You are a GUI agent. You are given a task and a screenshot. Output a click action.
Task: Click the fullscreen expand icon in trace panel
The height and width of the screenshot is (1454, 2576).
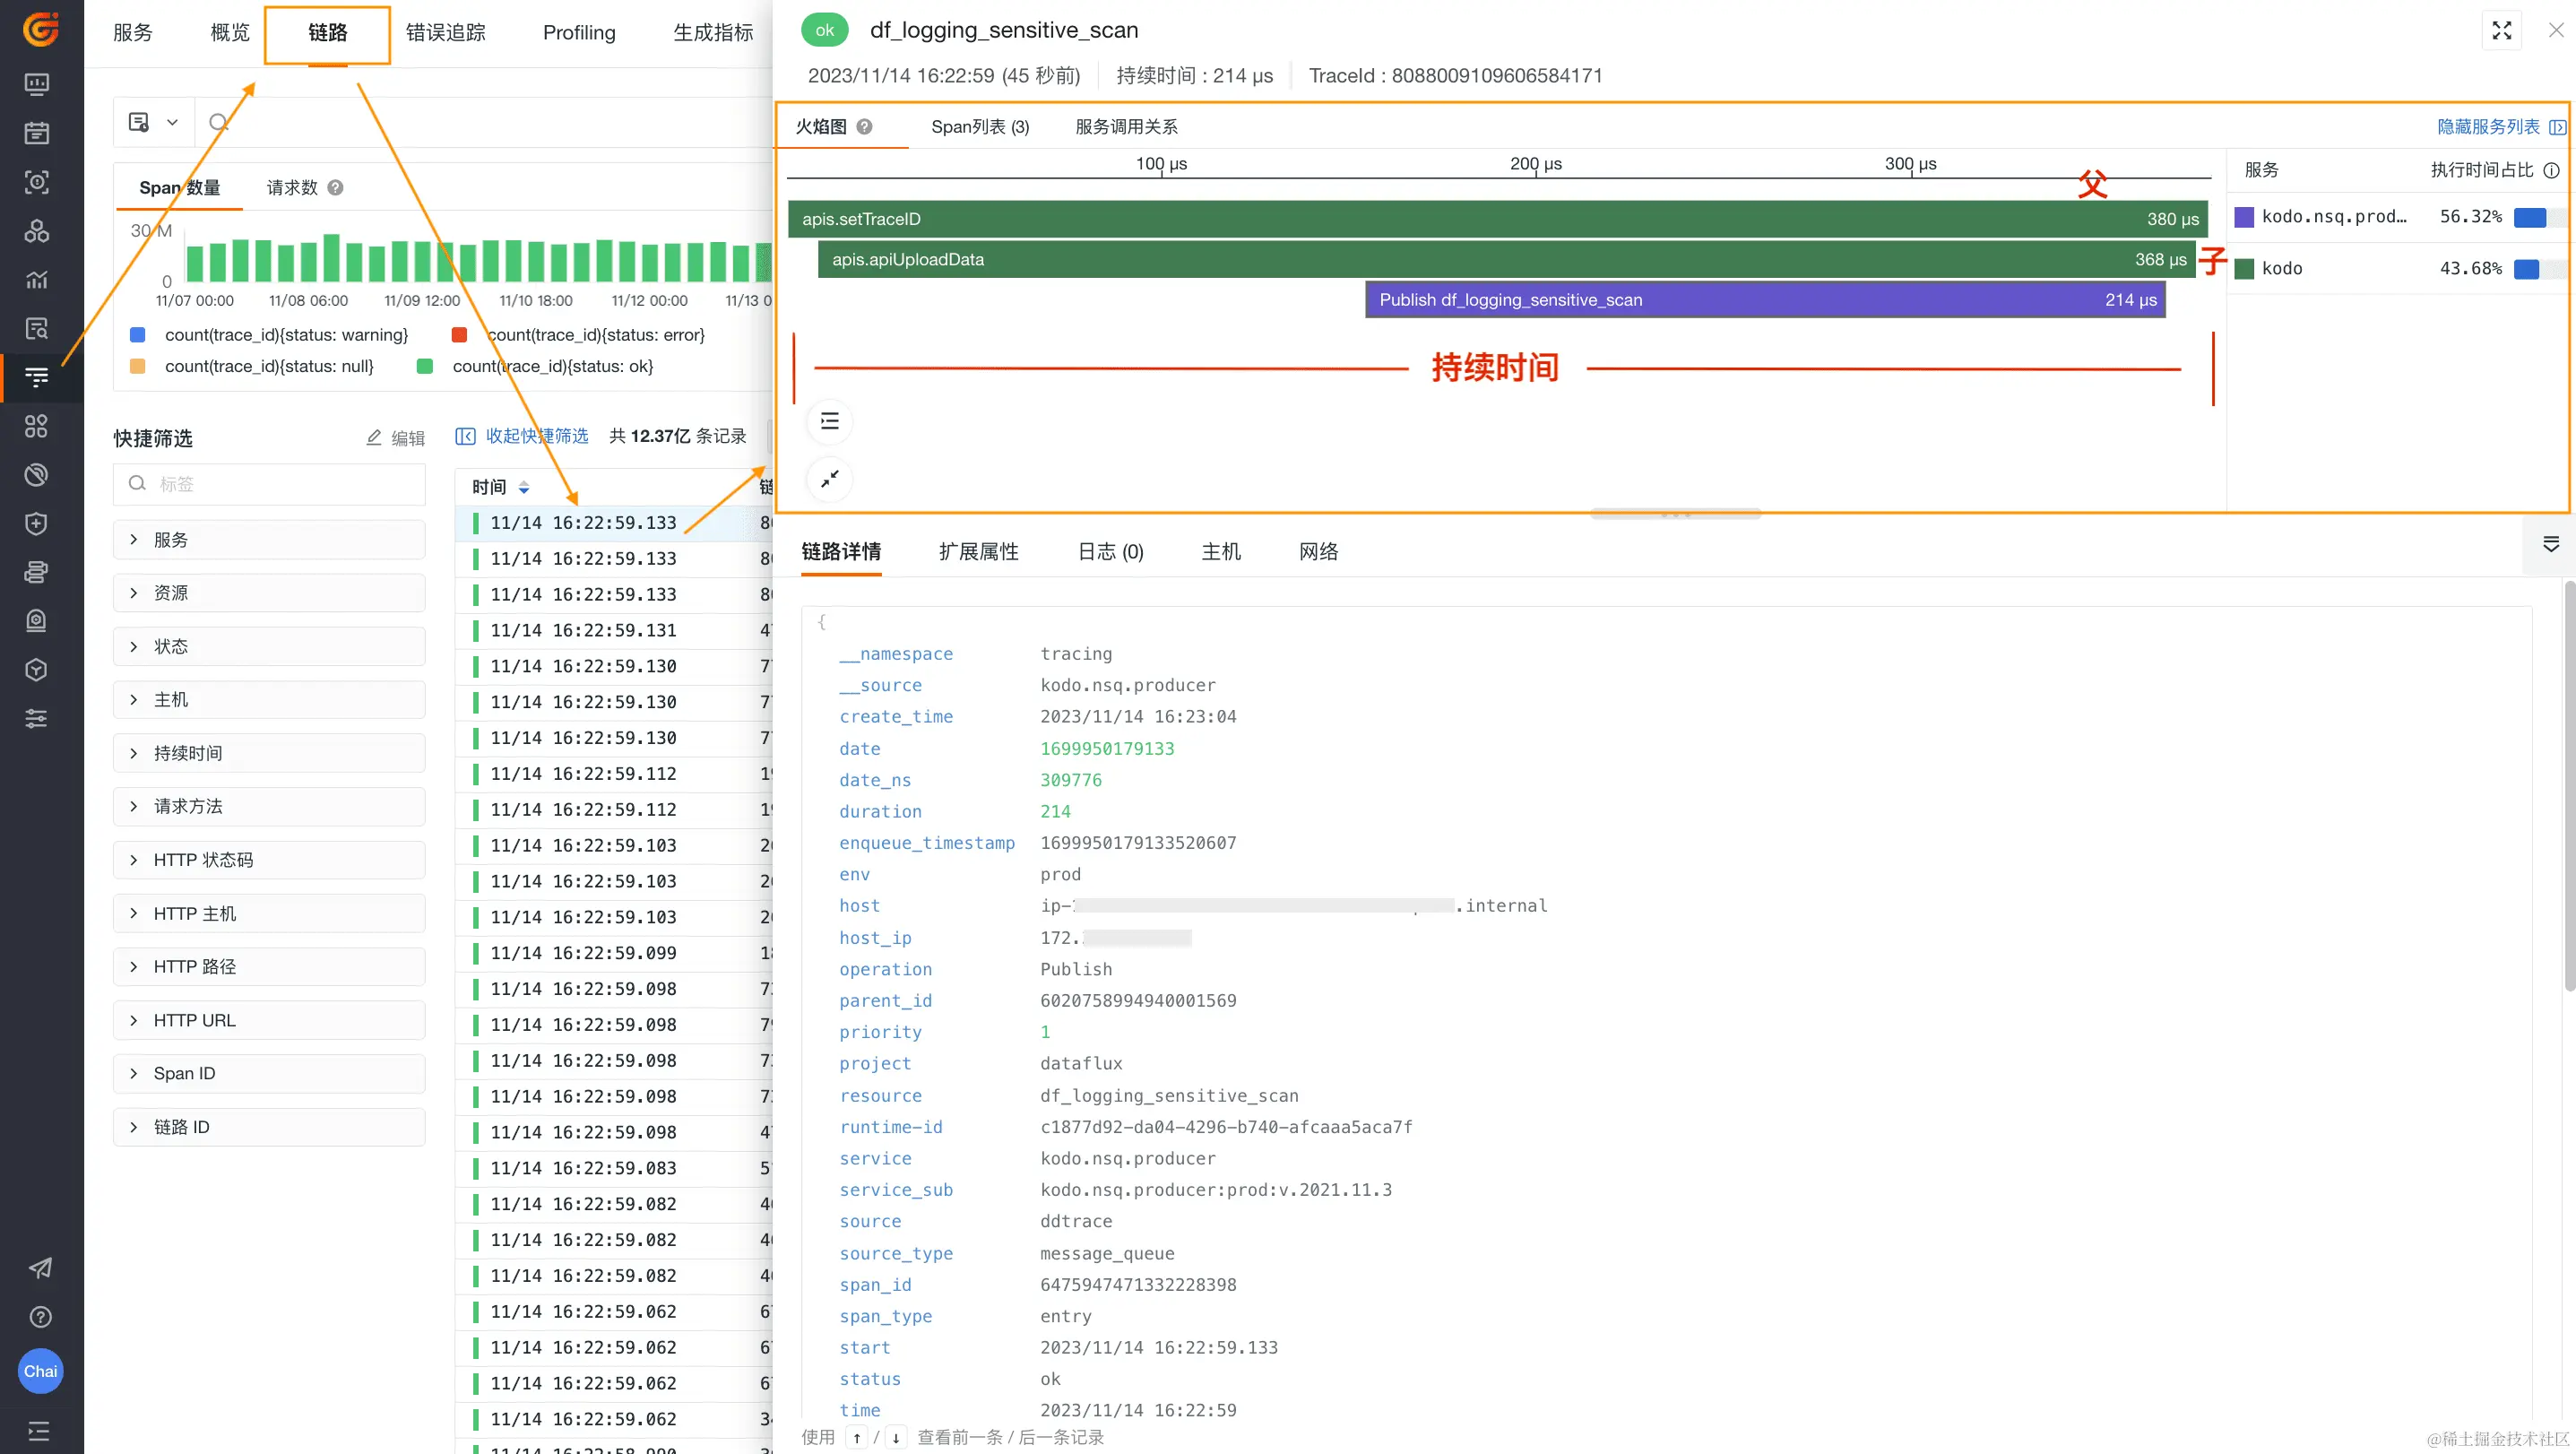coord(2501,30)
